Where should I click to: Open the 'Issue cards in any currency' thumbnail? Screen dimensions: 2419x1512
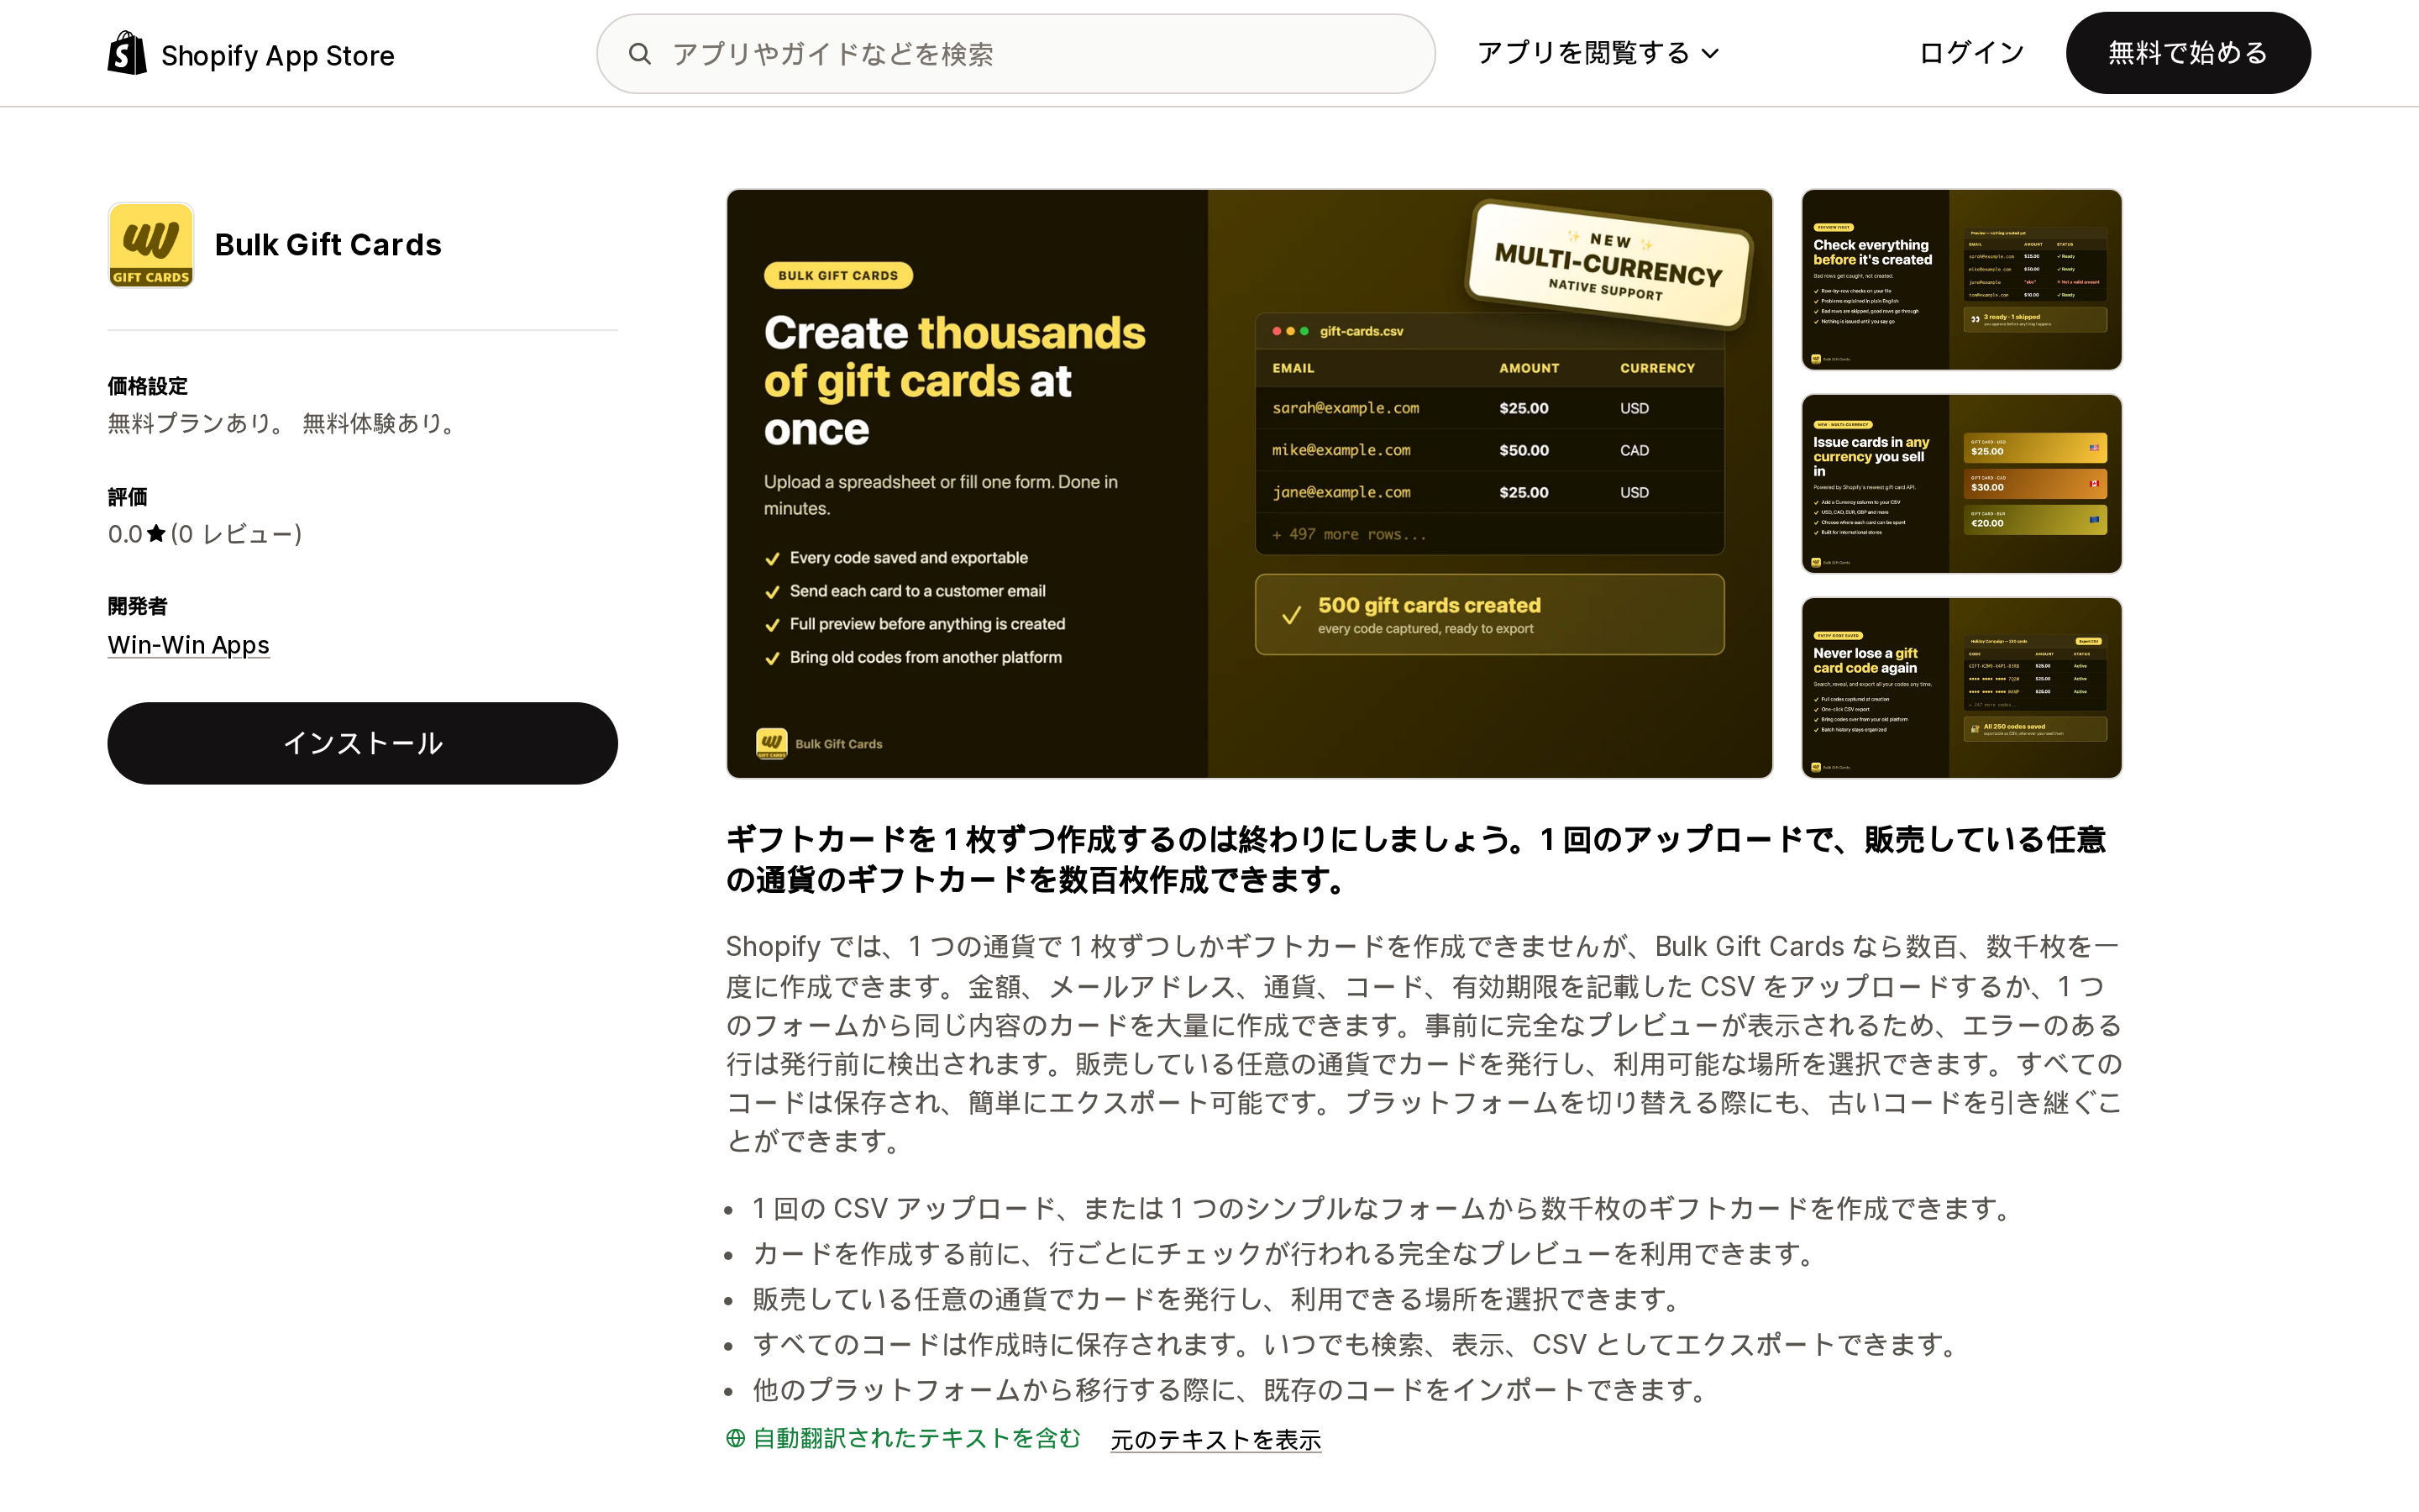coord(1961,484)
